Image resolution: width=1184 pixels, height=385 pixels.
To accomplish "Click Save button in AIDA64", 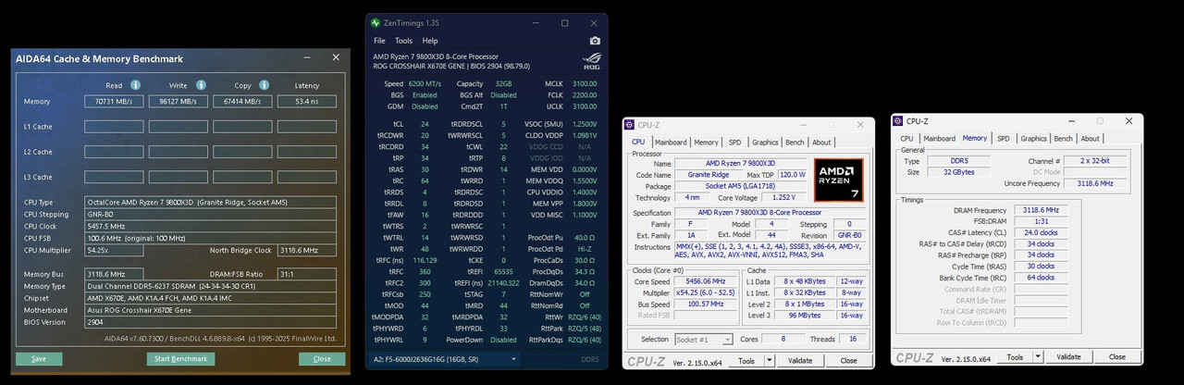I will coord(39,358).
